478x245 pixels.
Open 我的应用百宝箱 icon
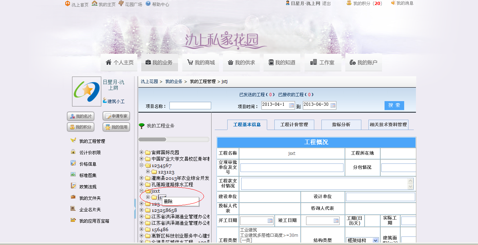[73, 220]
